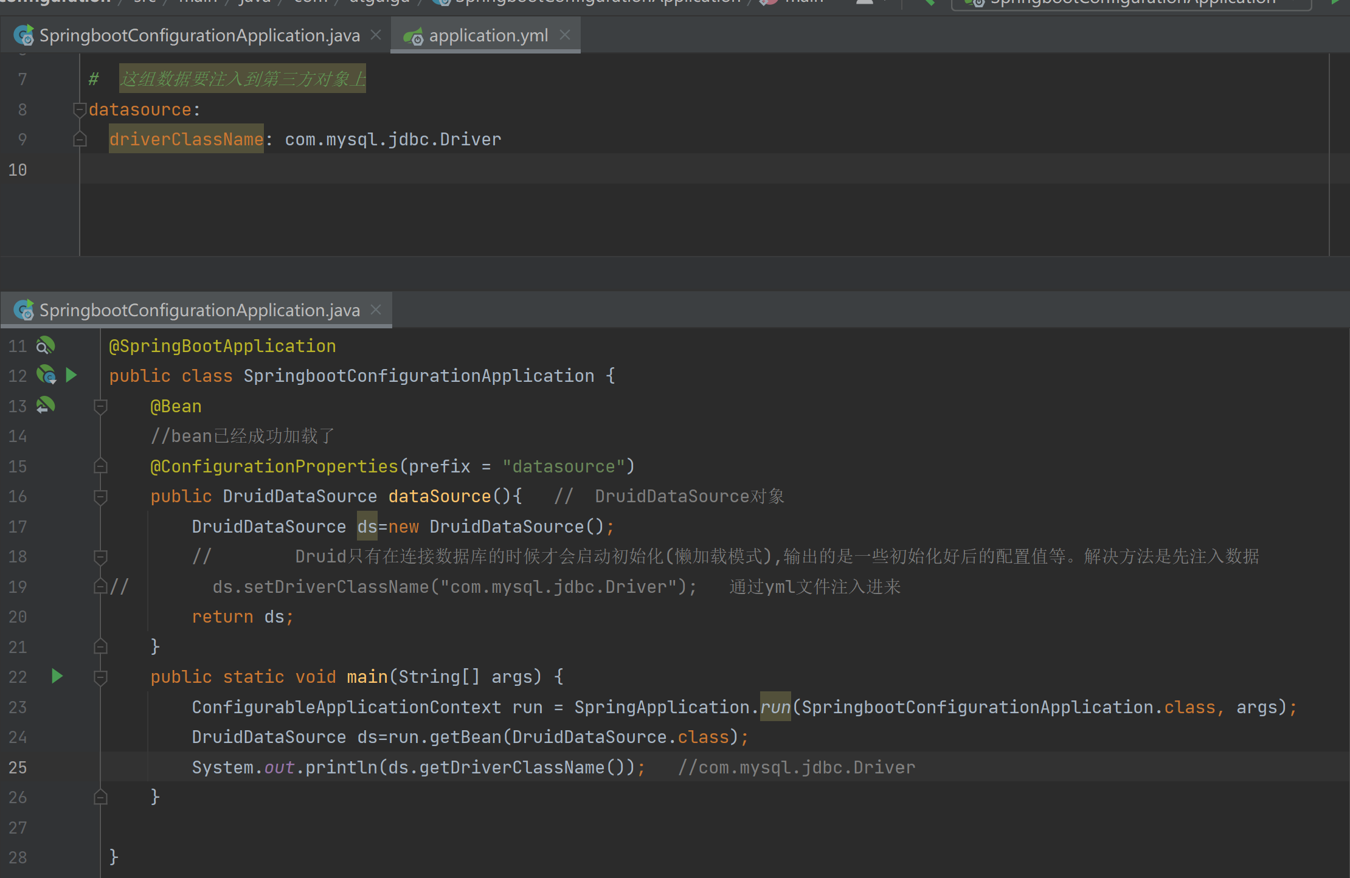
Task: Click the Spring search icon beside @SpringBootApplication
Action: 45,345
